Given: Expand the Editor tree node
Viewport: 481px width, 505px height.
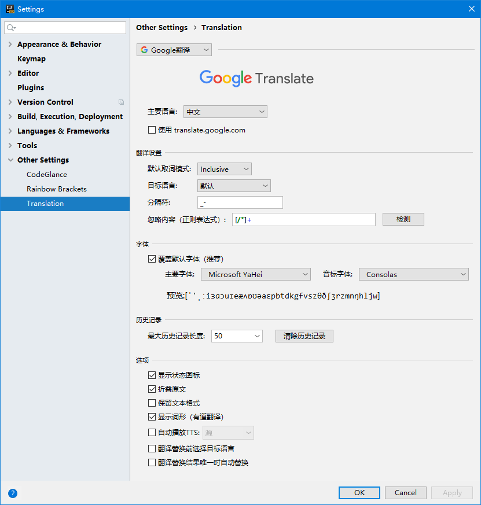Looking at the screenshot, I should (x=10, y=73).
